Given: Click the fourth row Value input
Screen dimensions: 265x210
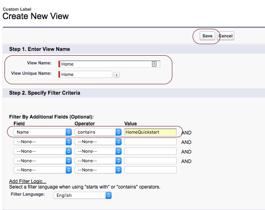Looking at the screenshot, I should (x=150, y=161).
